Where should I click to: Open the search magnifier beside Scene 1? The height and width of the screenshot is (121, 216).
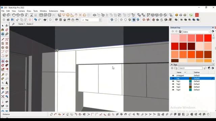click(13, 24)
